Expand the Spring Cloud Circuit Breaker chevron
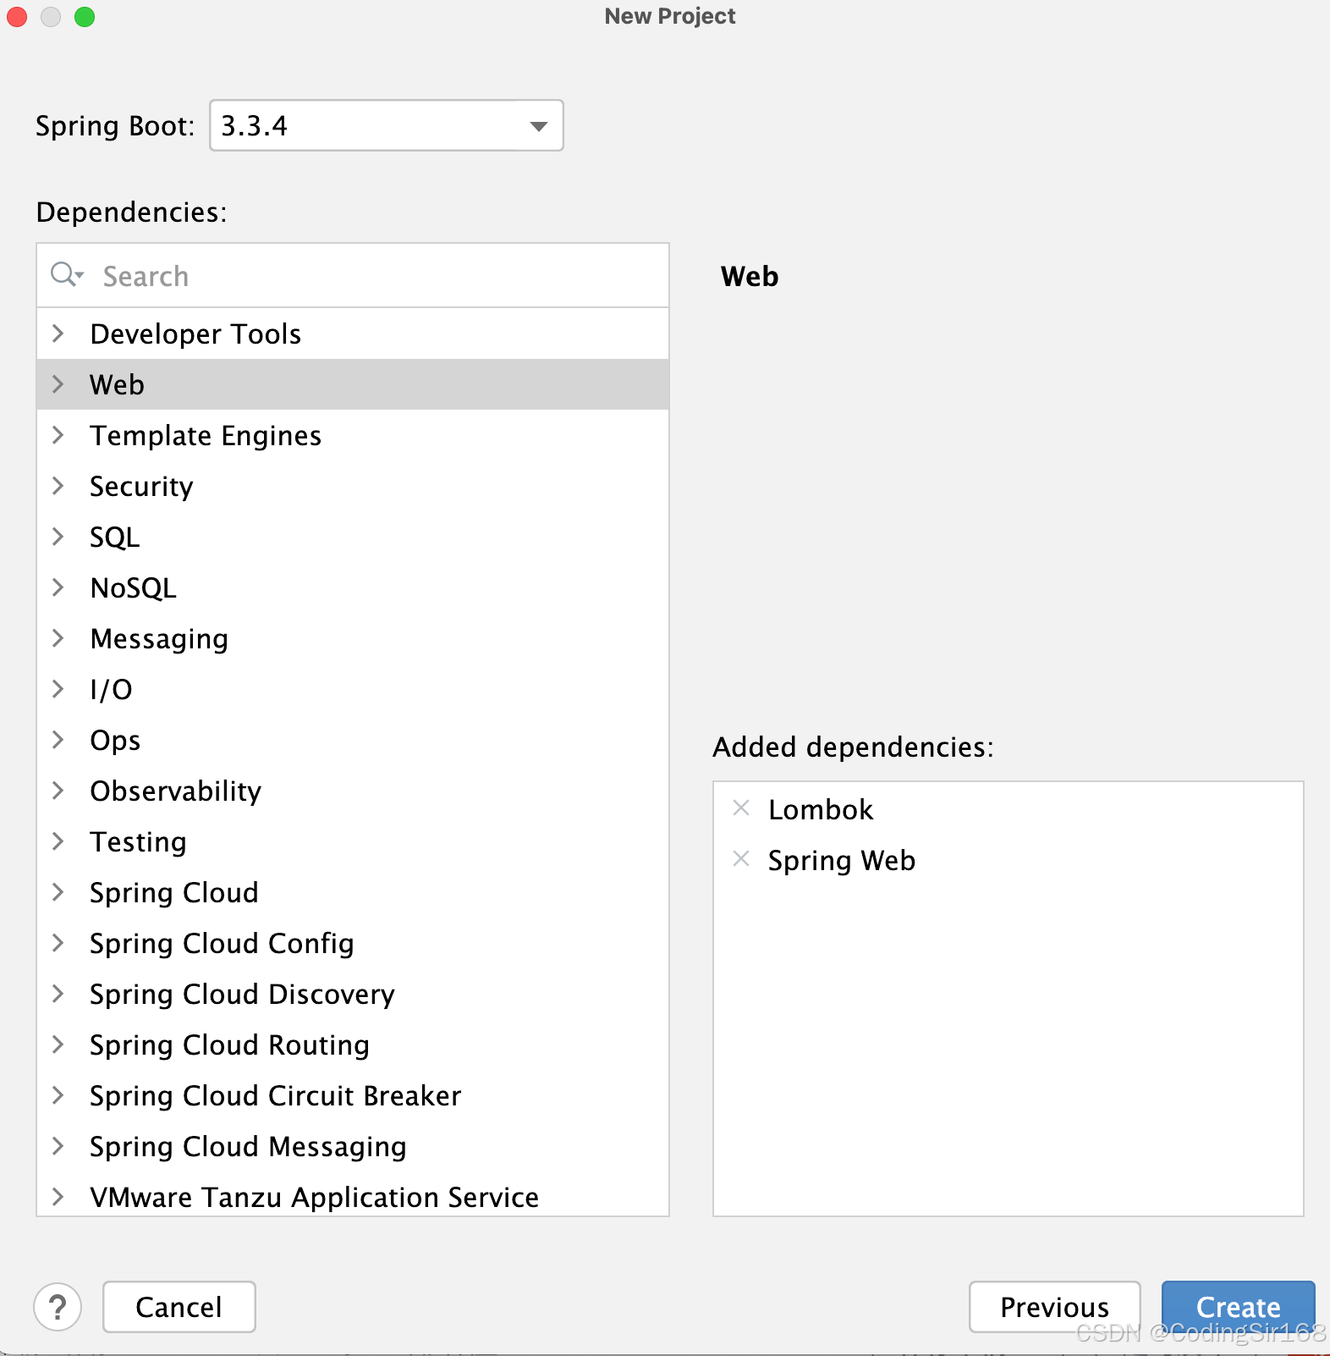This screenshot has width=1330, height=1356. (58, 1095)
